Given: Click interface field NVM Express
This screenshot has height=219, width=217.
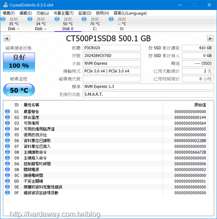Looking at the screenshot, I should [112, 63].
